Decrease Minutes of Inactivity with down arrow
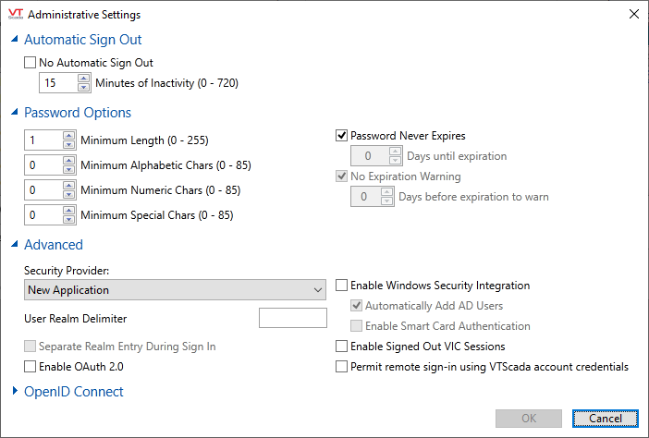 82,87
